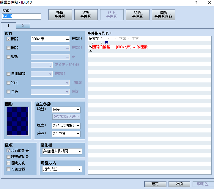
Task: Confirm with the 確定 button
Action: (x=155, y=184)
